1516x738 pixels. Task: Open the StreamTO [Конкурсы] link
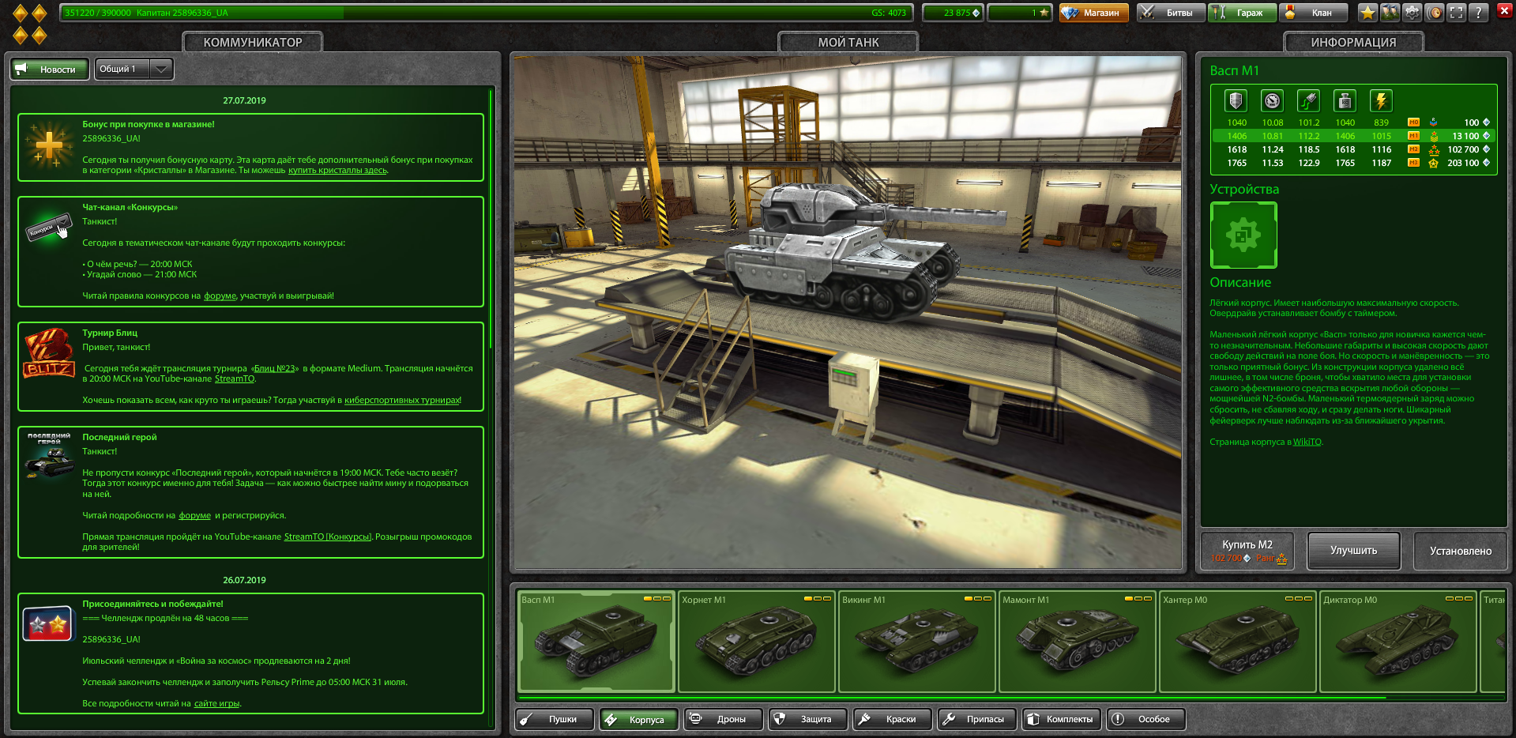pos(327,537)
